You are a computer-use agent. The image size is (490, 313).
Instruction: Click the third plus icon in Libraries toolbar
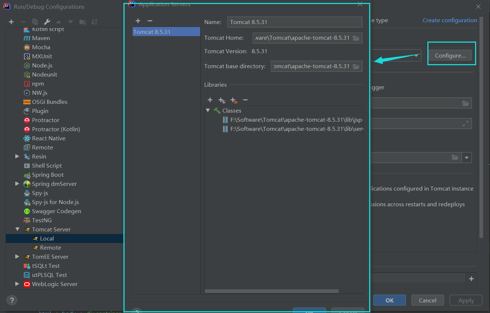(234, 100)
